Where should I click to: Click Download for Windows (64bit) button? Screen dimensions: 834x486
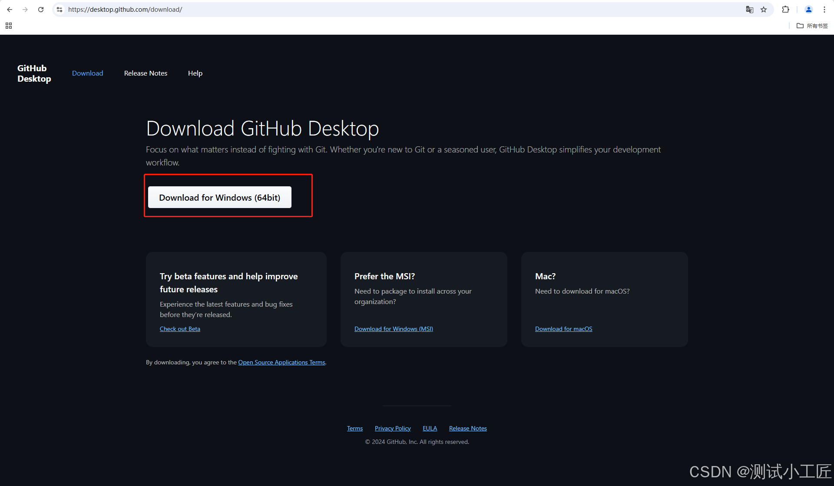pos(219,198)
